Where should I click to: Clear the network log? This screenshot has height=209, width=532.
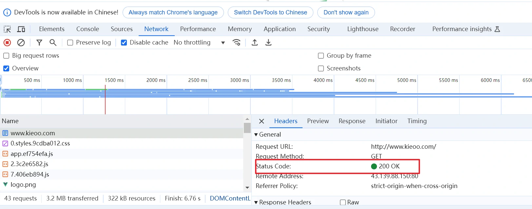(21, 43)
